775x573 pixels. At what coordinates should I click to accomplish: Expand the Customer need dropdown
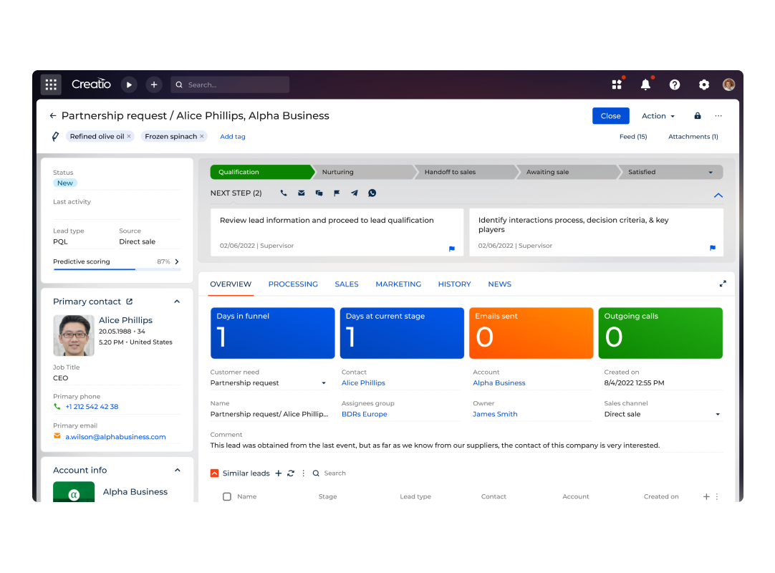[324, 383]
